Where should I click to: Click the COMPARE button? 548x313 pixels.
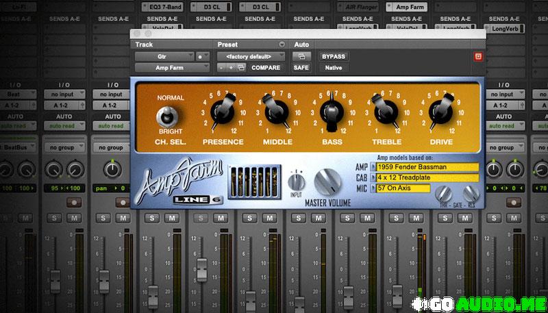266,68
